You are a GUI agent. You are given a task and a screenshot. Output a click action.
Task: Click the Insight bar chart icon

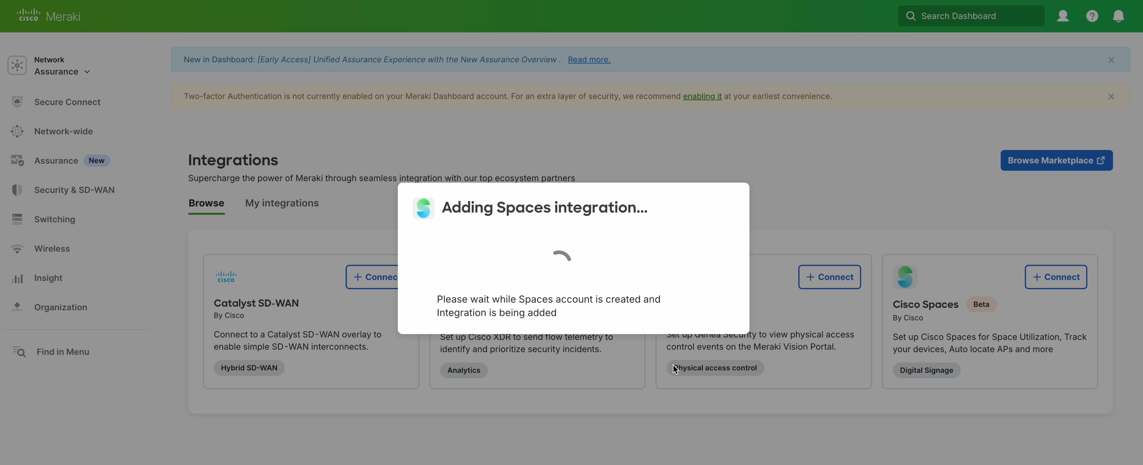coord(17,278)
